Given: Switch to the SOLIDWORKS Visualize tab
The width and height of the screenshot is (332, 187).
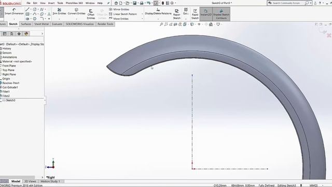Looking at the screenshot, I should [79, 24].
